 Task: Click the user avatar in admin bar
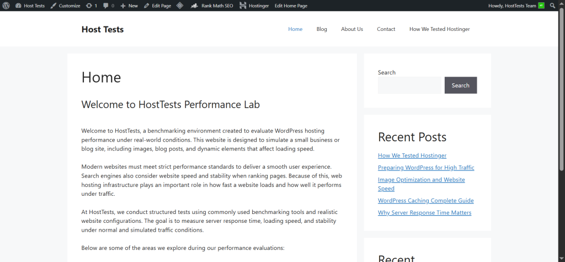pos(541,6)
